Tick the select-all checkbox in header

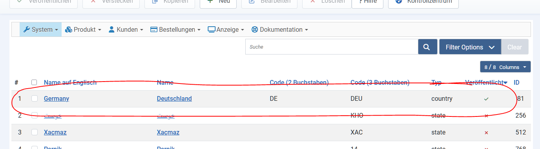pos(34,82)
